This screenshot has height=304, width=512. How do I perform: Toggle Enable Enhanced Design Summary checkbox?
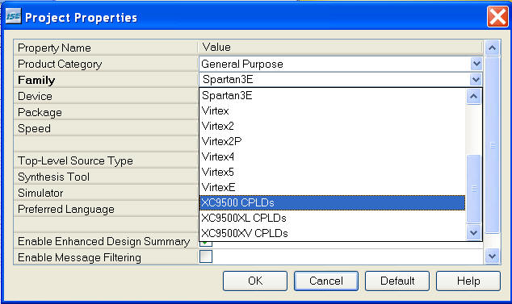206,244
